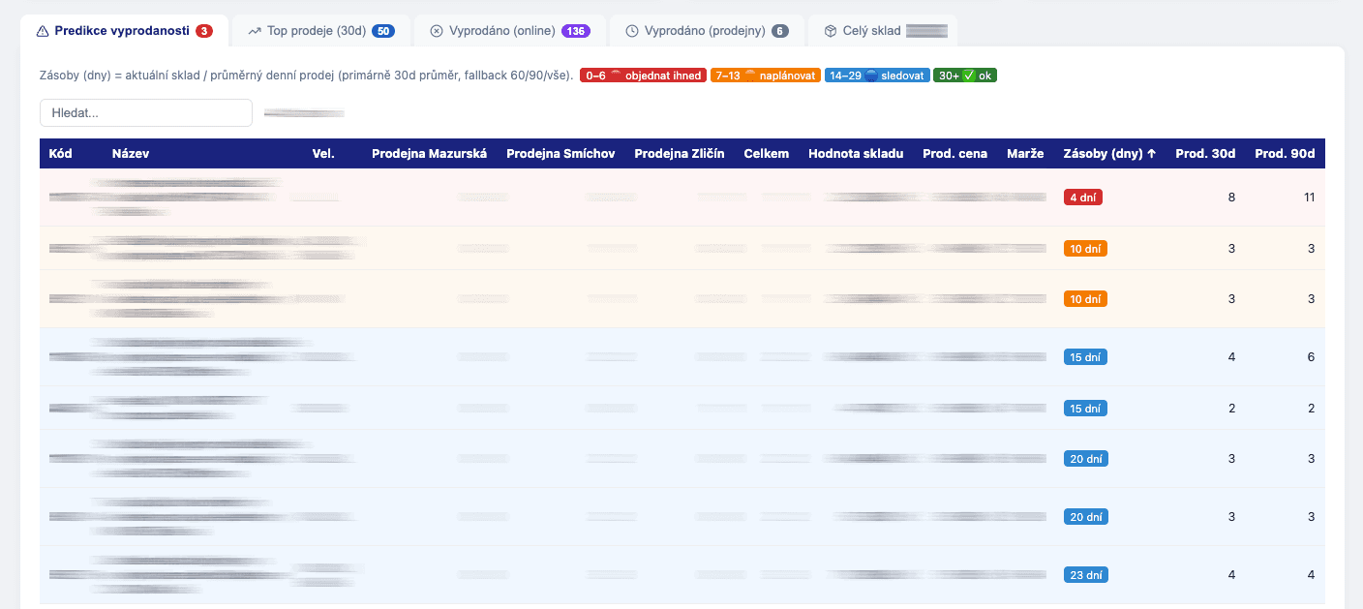This screenshot has width=1363, height=609.
Task: Click the orange 7–13 naplánovat legend badge
Action: 765,76
